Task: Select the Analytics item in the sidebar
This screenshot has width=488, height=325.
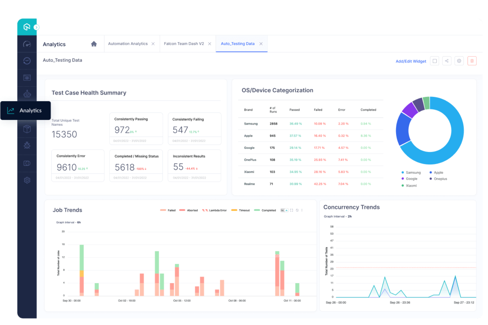Action: point(26,111)
